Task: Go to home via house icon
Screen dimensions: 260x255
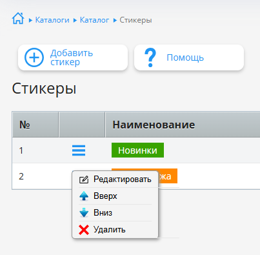Action: pyautogui.click(x=18, y=18)
